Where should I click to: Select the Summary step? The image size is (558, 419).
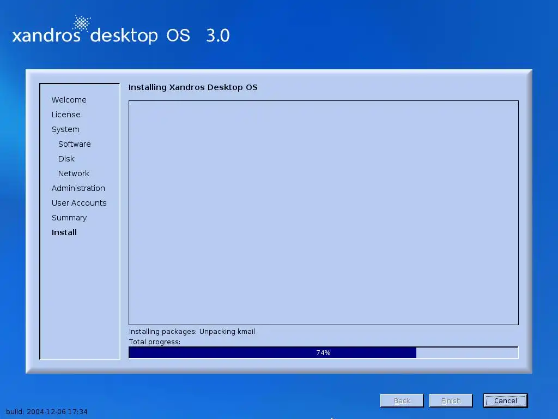(69, 218)
